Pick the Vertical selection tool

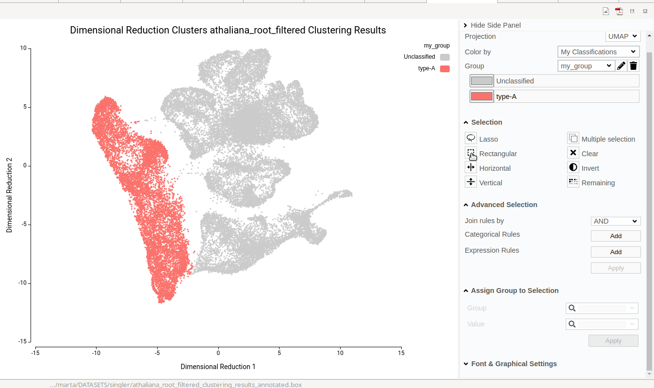pos(471,182)
